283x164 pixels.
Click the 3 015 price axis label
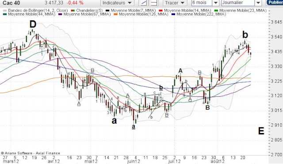pyautogui.click(x=276, y=110)
